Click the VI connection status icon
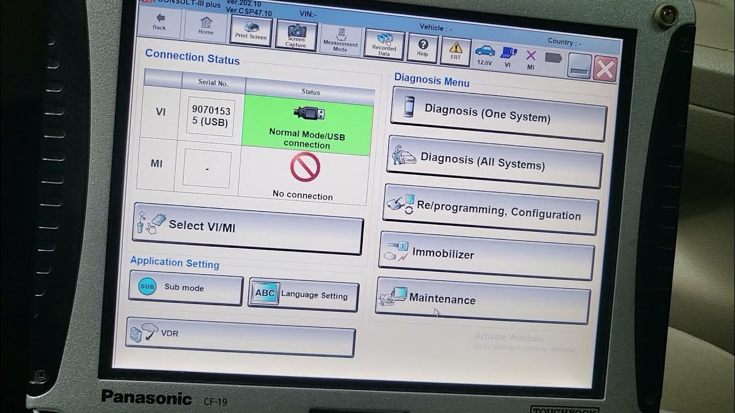The image size is (735, 413). pyautogui.click(x=508, y=57)
